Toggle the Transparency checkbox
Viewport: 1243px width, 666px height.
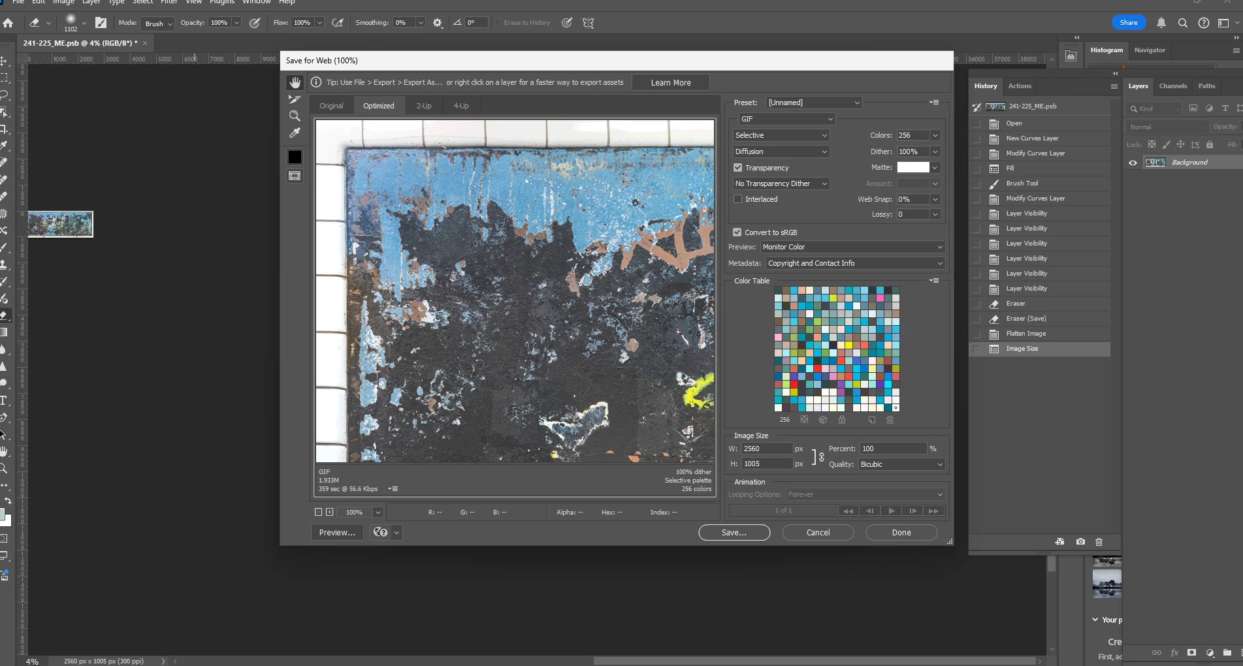[x=738, y=168]
